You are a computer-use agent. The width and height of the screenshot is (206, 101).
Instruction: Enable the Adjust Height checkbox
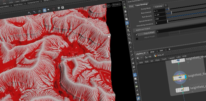tap(137, 39)
